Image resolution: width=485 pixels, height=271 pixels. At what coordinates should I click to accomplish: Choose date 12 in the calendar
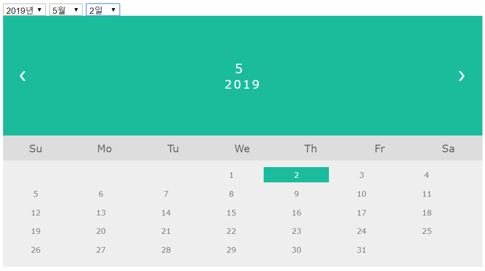click(x=36, y=212)
